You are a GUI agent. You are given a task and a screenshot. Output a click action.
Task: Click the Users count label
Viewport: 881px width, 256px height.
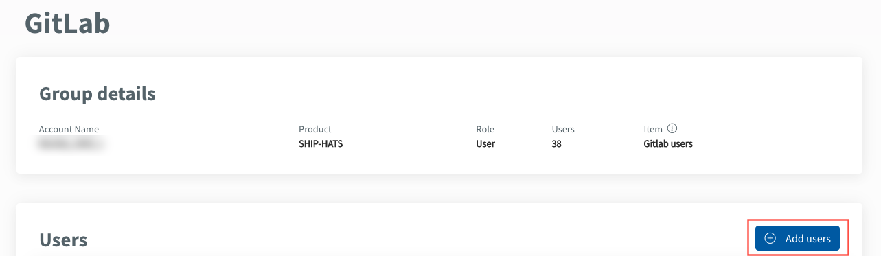563,129
